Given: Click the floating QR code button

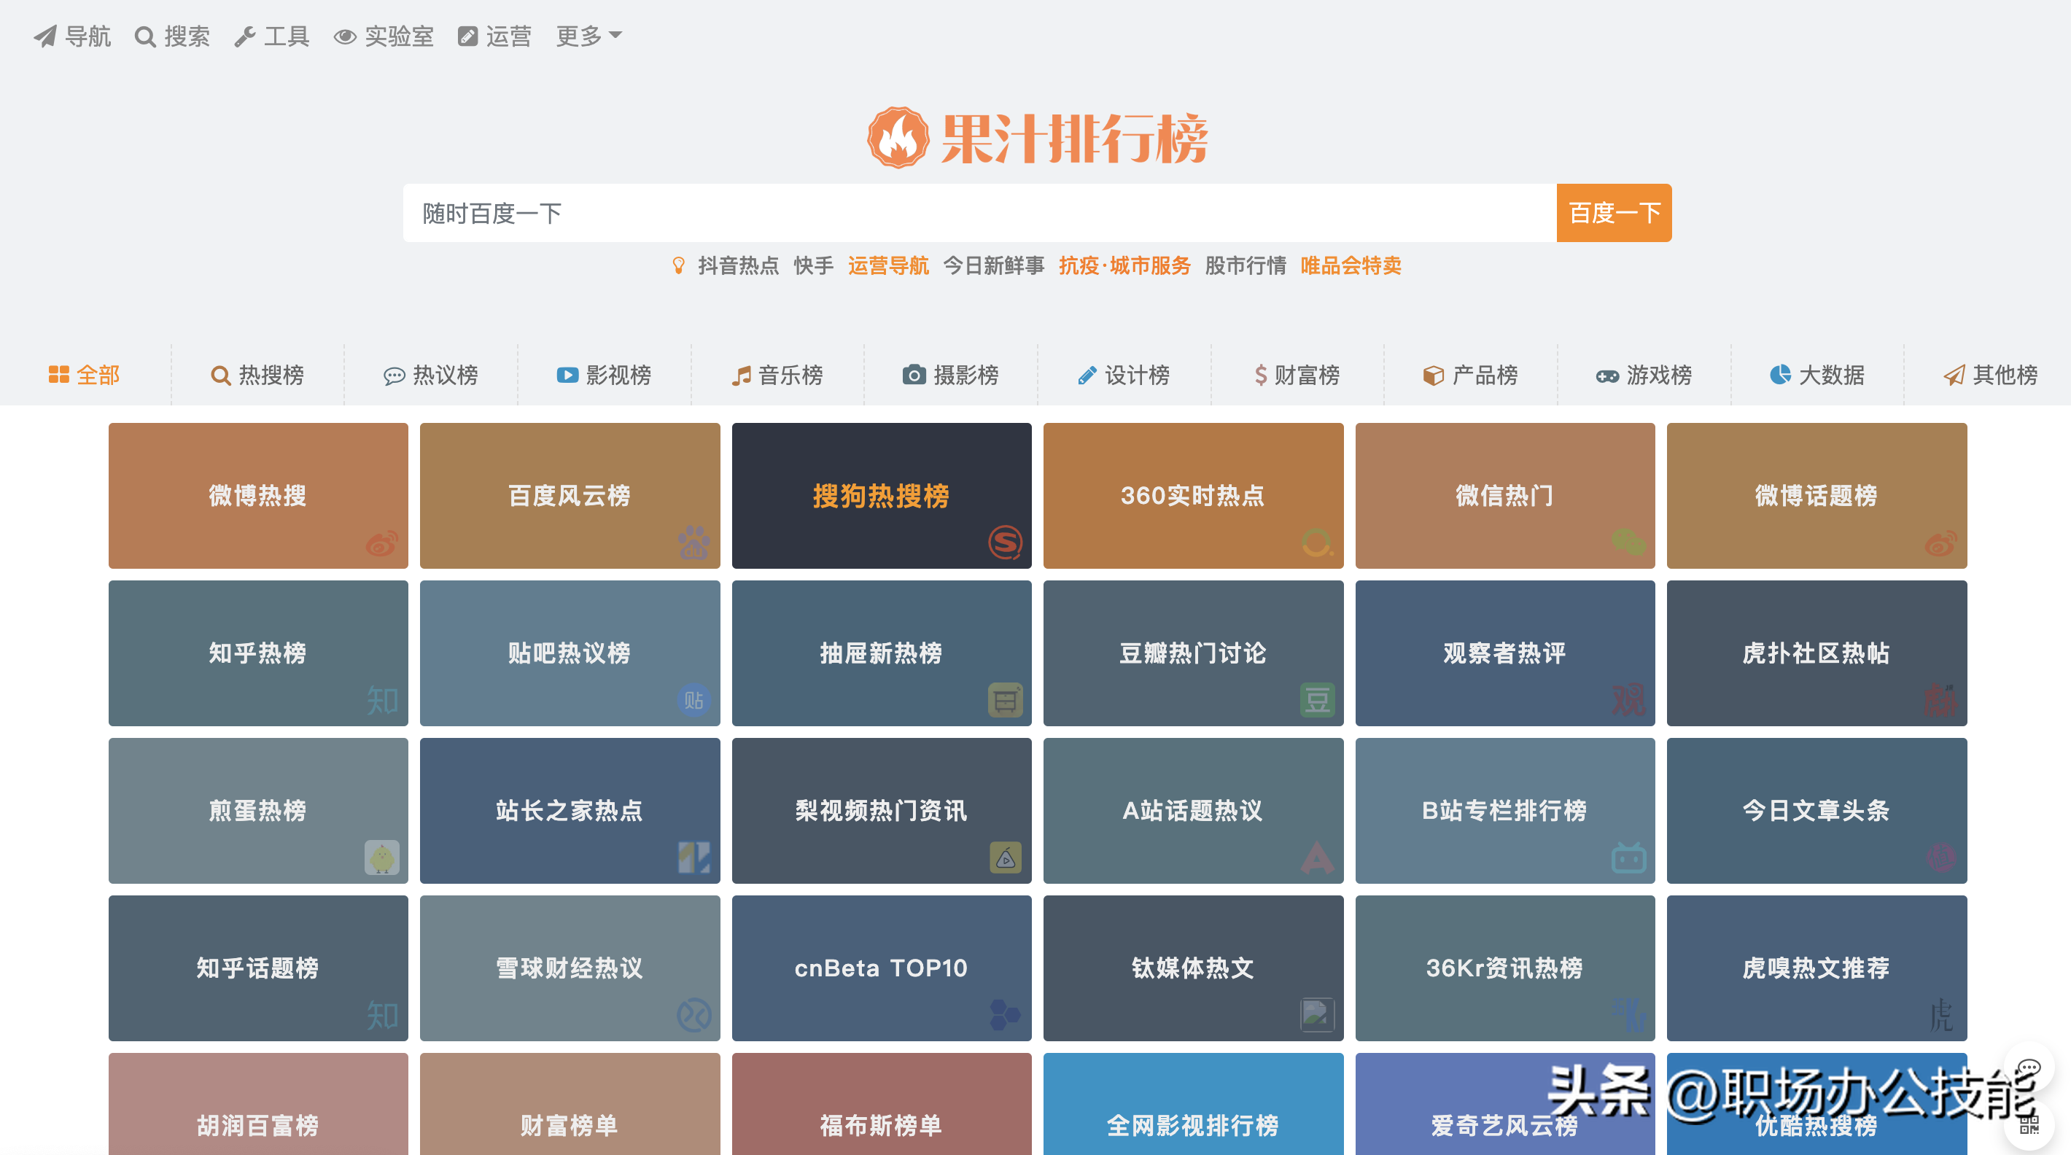Looking at the screenshot, I should (x=2029, y=1125).
